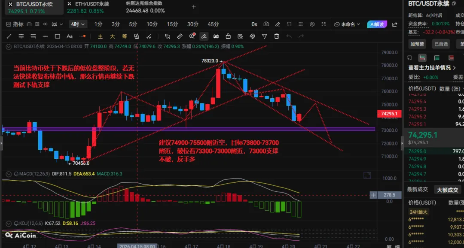The image size is (464, 248).
Task: Redo the drawing action
Action: 301,36
